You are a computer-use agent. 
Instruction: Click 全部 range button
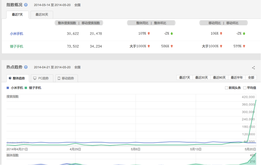251,78
